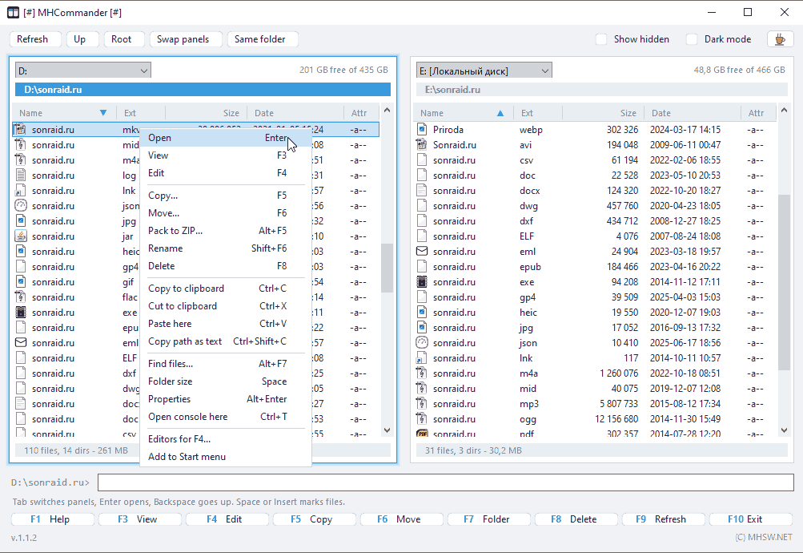Click the video file icon of the left mkv row
Viewport: 803px width, 553px height.
click(21, 130)
